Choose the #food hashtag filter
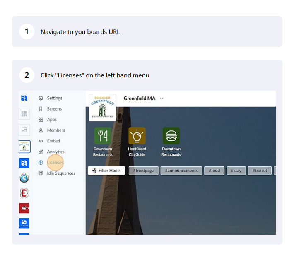294x272 pixels. [214, 171]
